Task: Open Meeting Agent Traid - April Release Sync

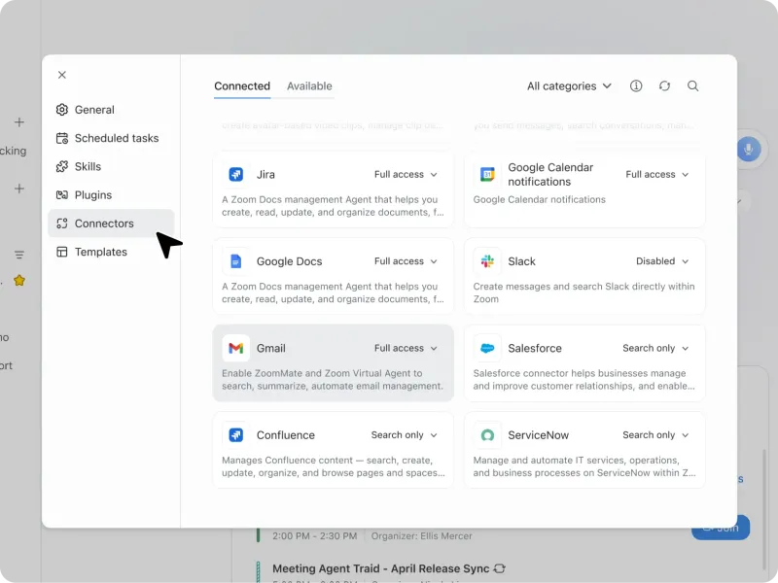Action: (380, 568)
